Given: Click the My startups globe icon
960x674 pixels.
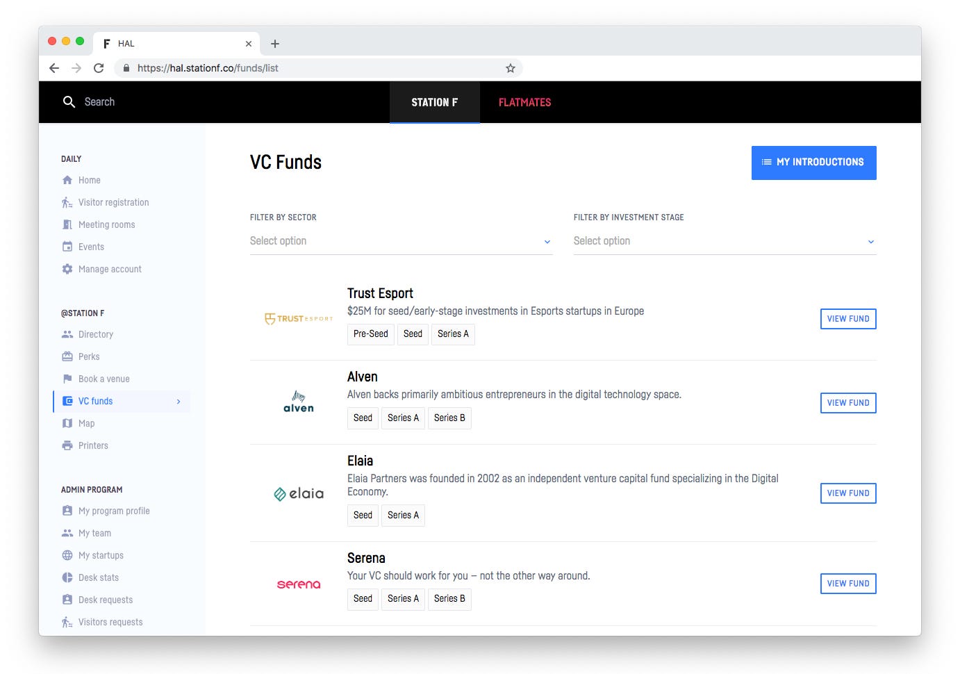Looking at the screenshot, I should click(67, 555).
